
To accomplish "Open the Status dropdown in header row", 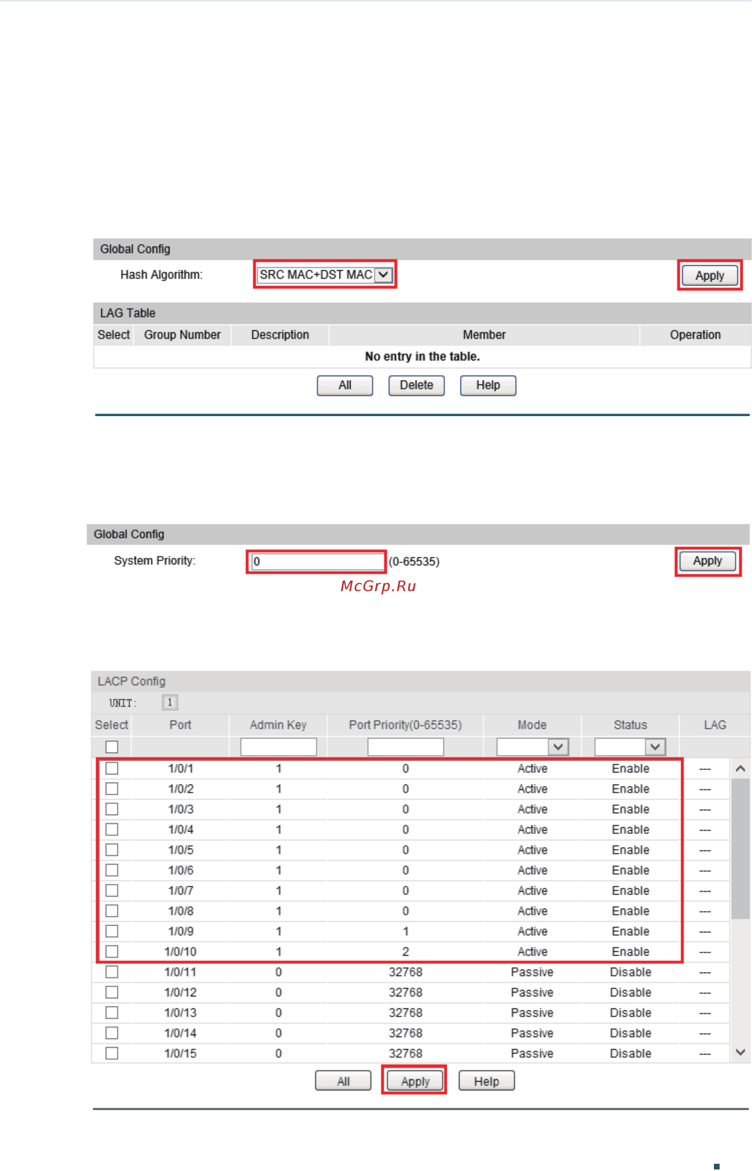I will [x=630, y=747].
